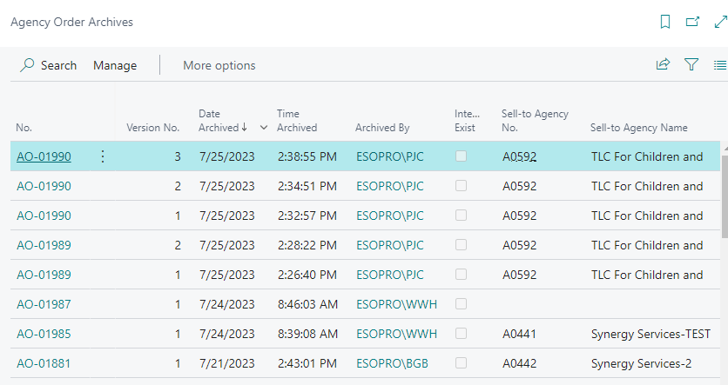Collapse the page using the diagonal arrows icon
728x385 pixels.
click(719, 22)
